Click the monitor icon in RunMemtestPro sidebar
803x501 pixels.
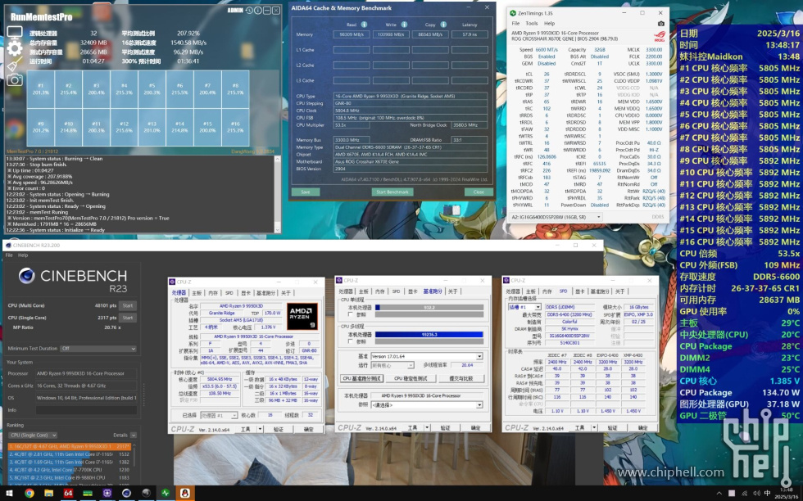[15, 33]
